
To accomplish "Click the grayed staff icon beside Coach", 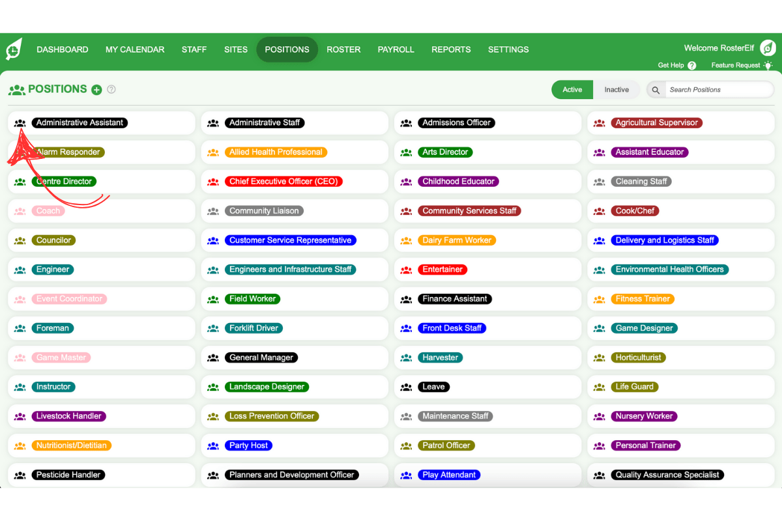I will click(20, 210).
